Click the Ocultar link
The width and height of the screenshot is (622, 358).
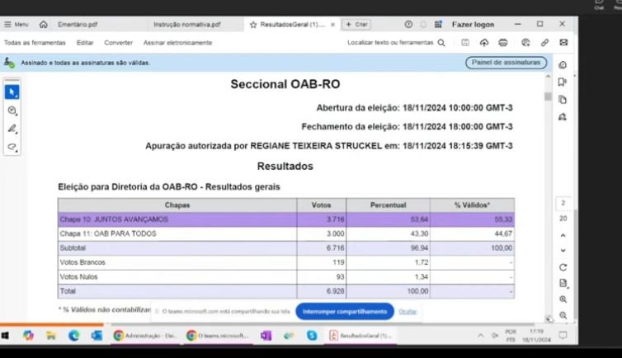[x=408, y=312]
